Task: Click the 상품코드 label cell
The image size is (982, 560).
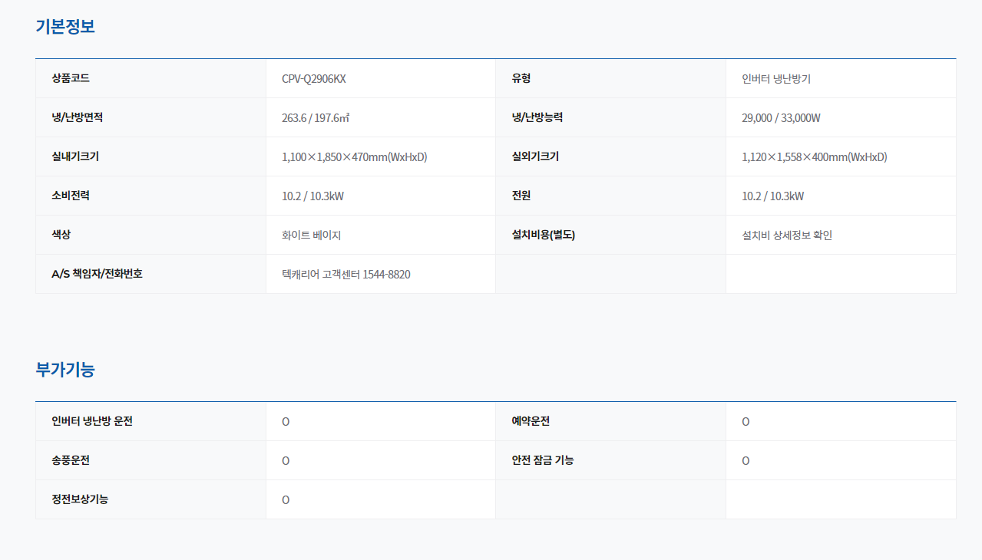Action: (71, 78)
